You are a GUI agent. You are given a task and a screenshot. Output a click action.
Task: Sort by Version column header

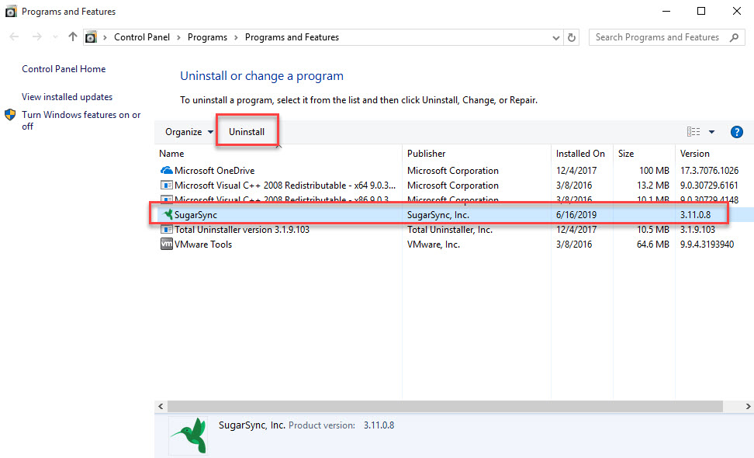click(694, 154)
